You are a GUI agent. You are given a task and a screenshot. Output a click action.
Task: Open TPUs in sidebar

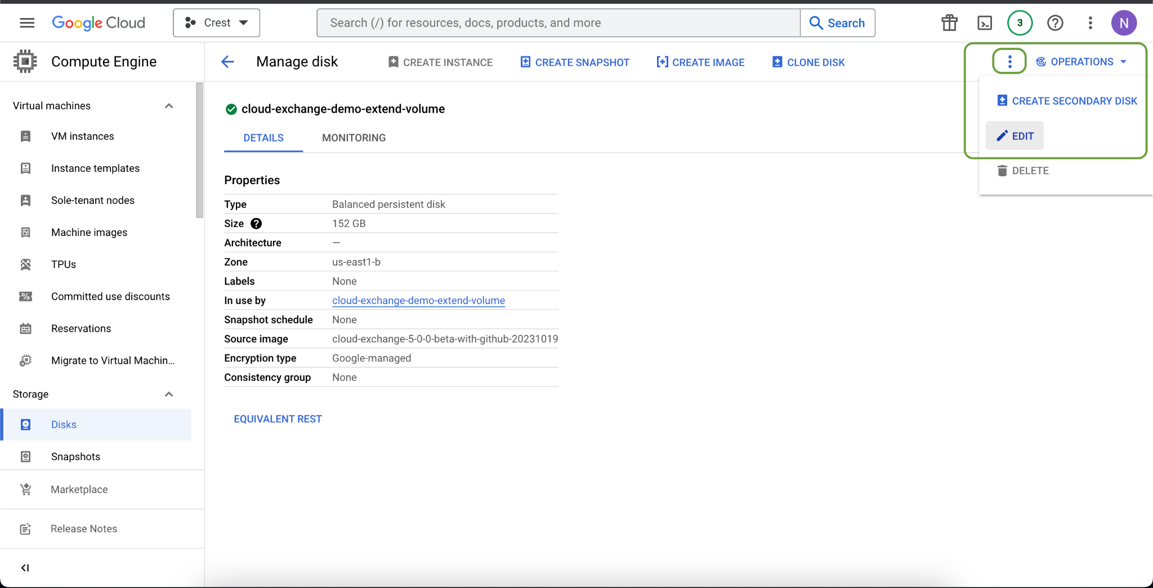pos(64,265)
